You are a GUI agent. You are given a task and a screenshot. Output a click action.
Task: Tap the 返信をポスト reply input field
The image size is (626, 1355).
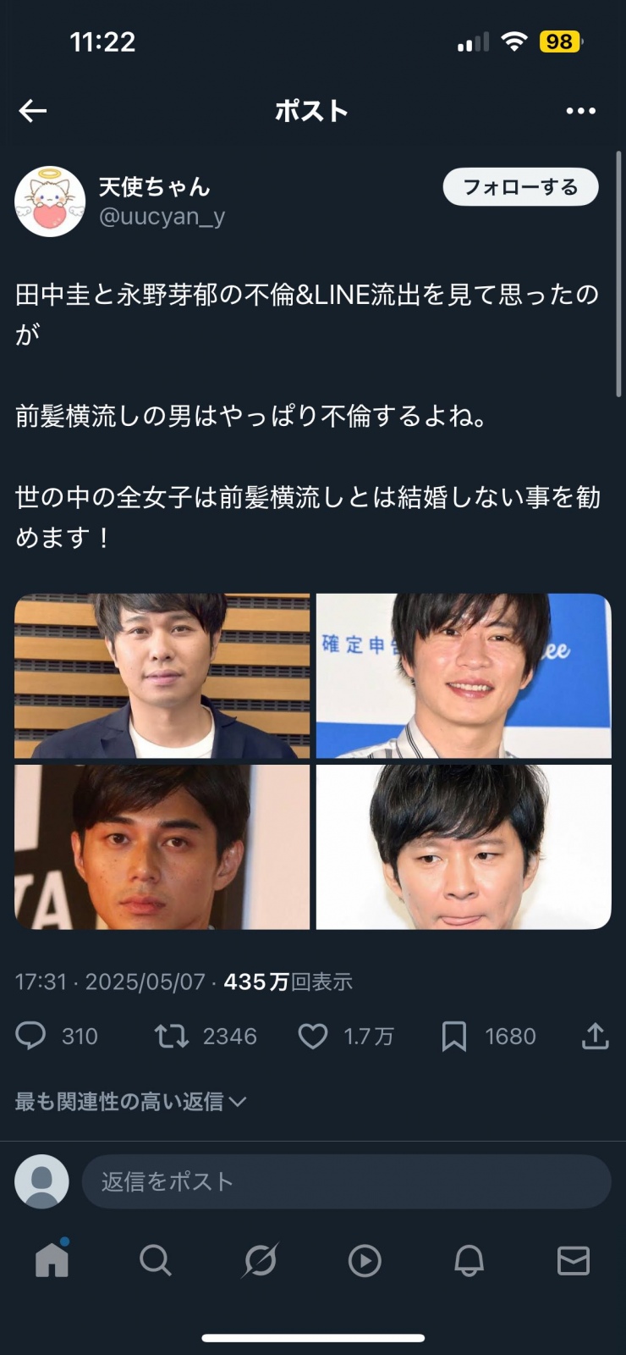point(346,1181)
